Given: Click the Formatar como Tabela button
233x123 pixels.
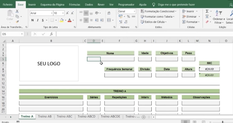Looking at the screenshot, I should tap(159, 17).
